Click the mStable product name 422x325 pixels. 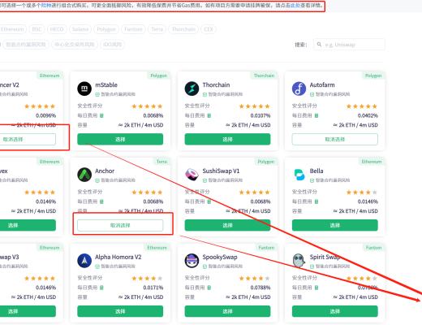pos(106,84)
